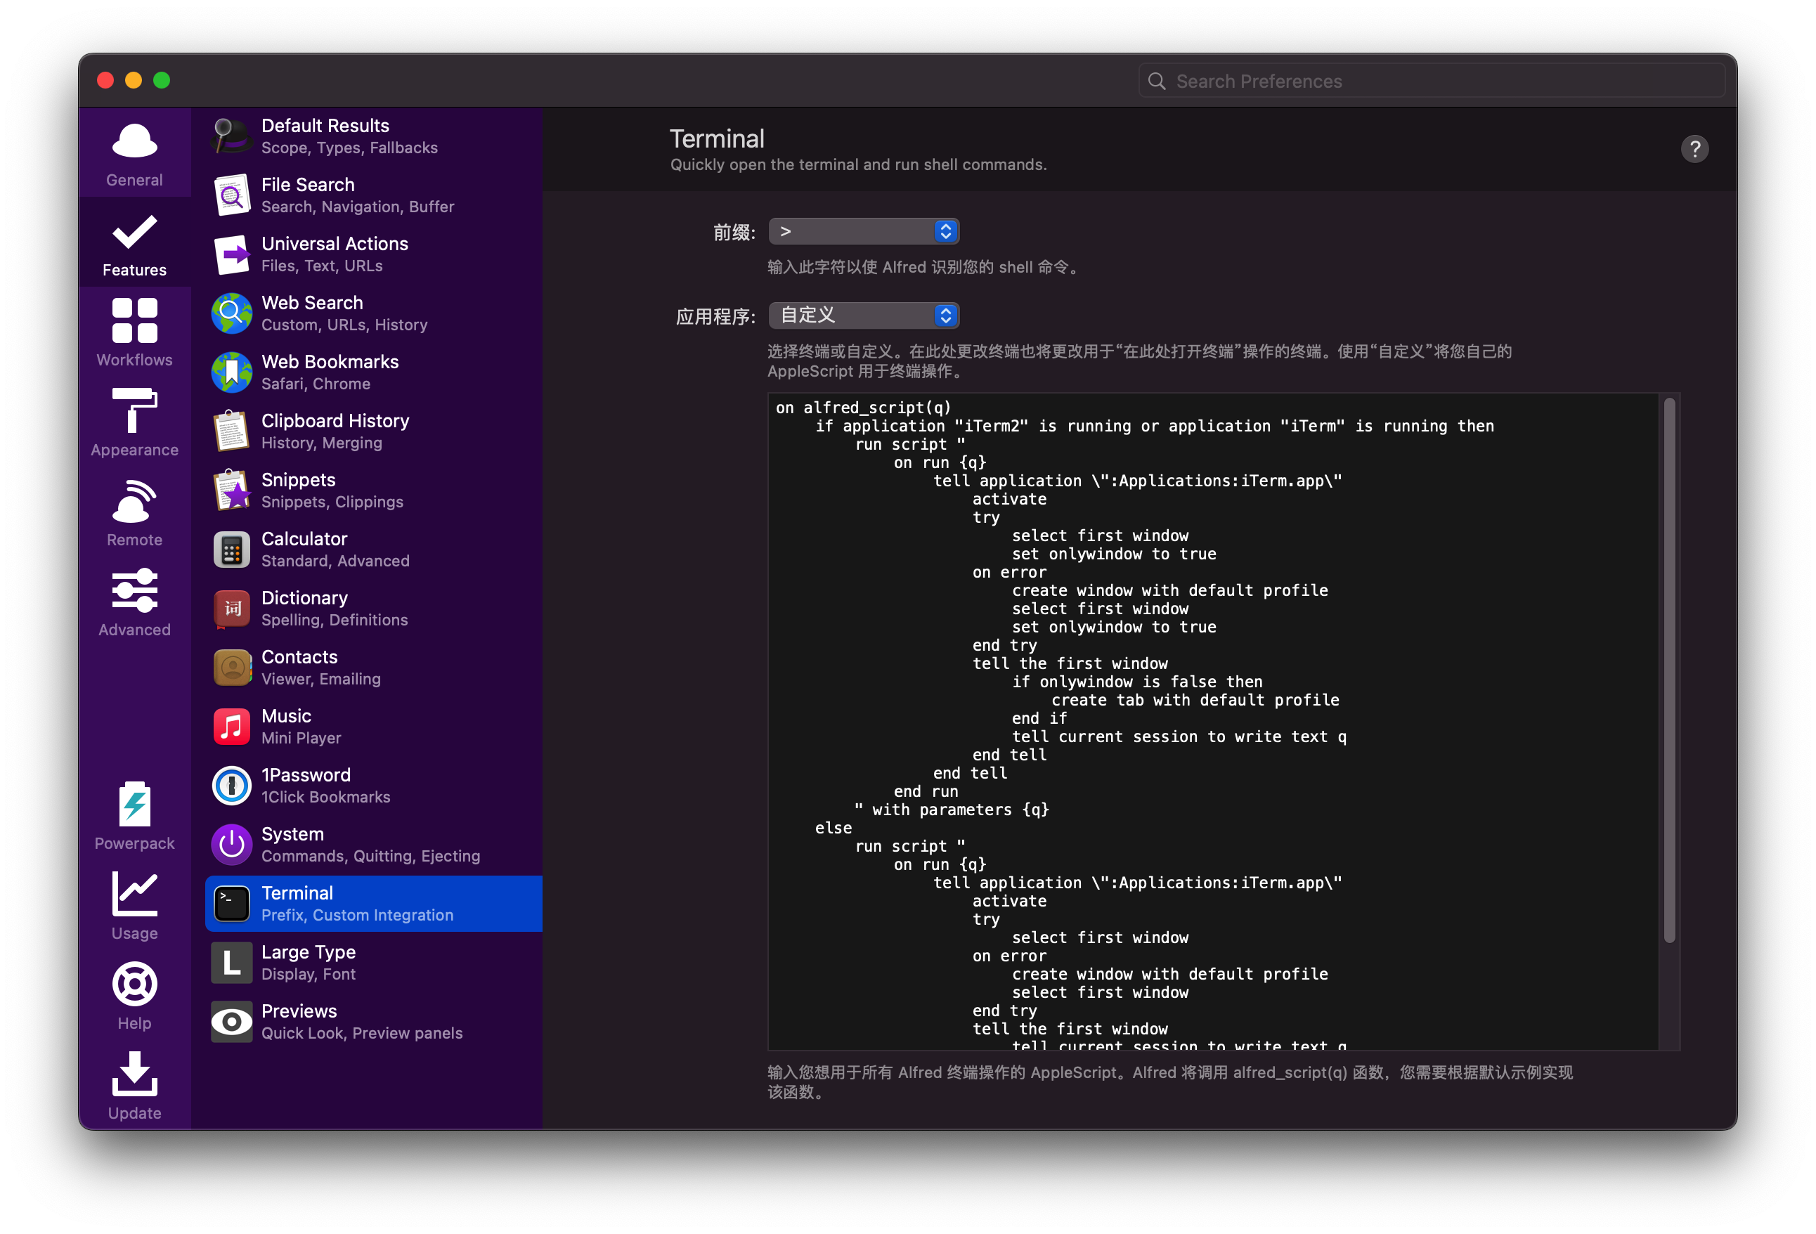
Task: Click the Terminal prompt icon
Action: [231, 902]
